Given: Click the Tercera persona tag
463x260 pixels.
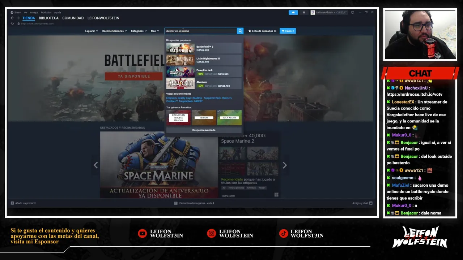Looking at the screenshot, I should click(236, 188).
